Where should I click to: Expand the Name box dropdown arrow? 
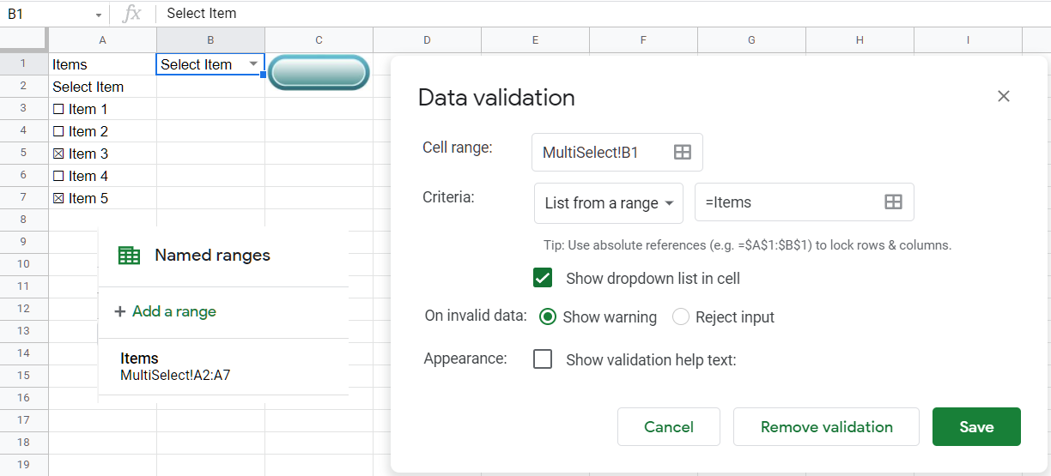[99, 15]
